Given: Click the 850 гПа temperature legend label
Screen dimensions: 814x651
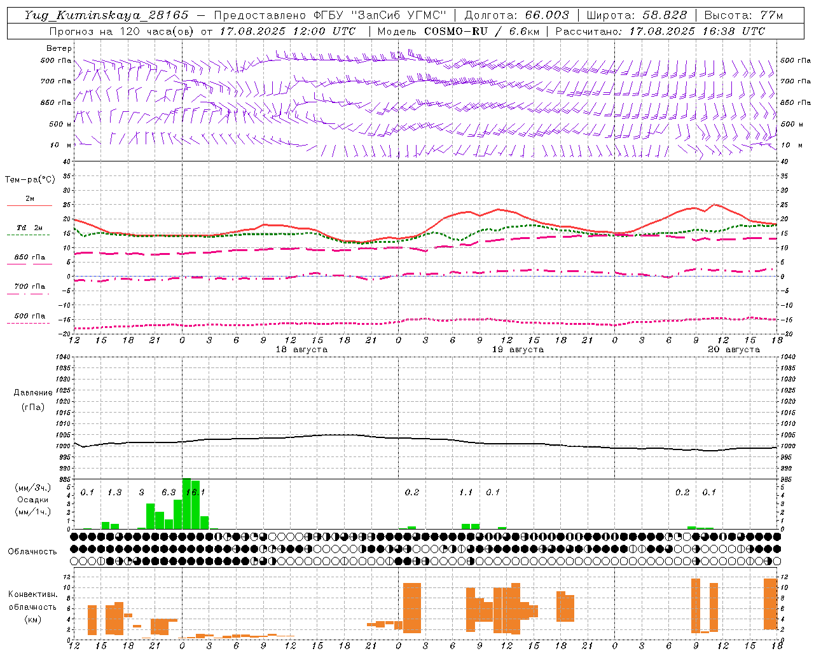Looking at the screenshot, I should [x=30, y=257].
